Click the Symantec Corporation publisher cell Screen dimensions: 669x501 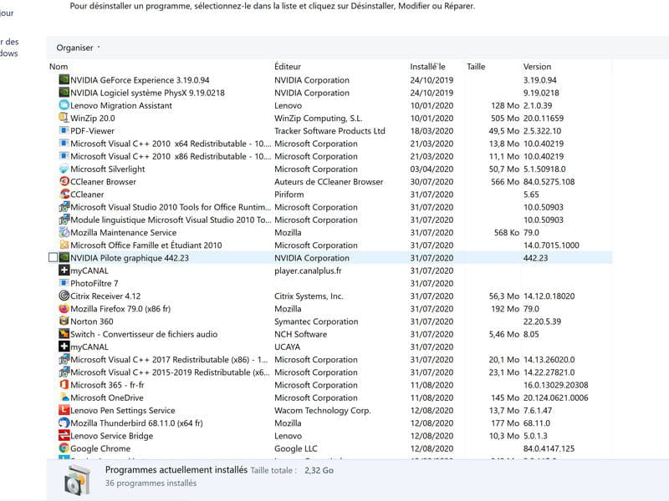(316, 321)
